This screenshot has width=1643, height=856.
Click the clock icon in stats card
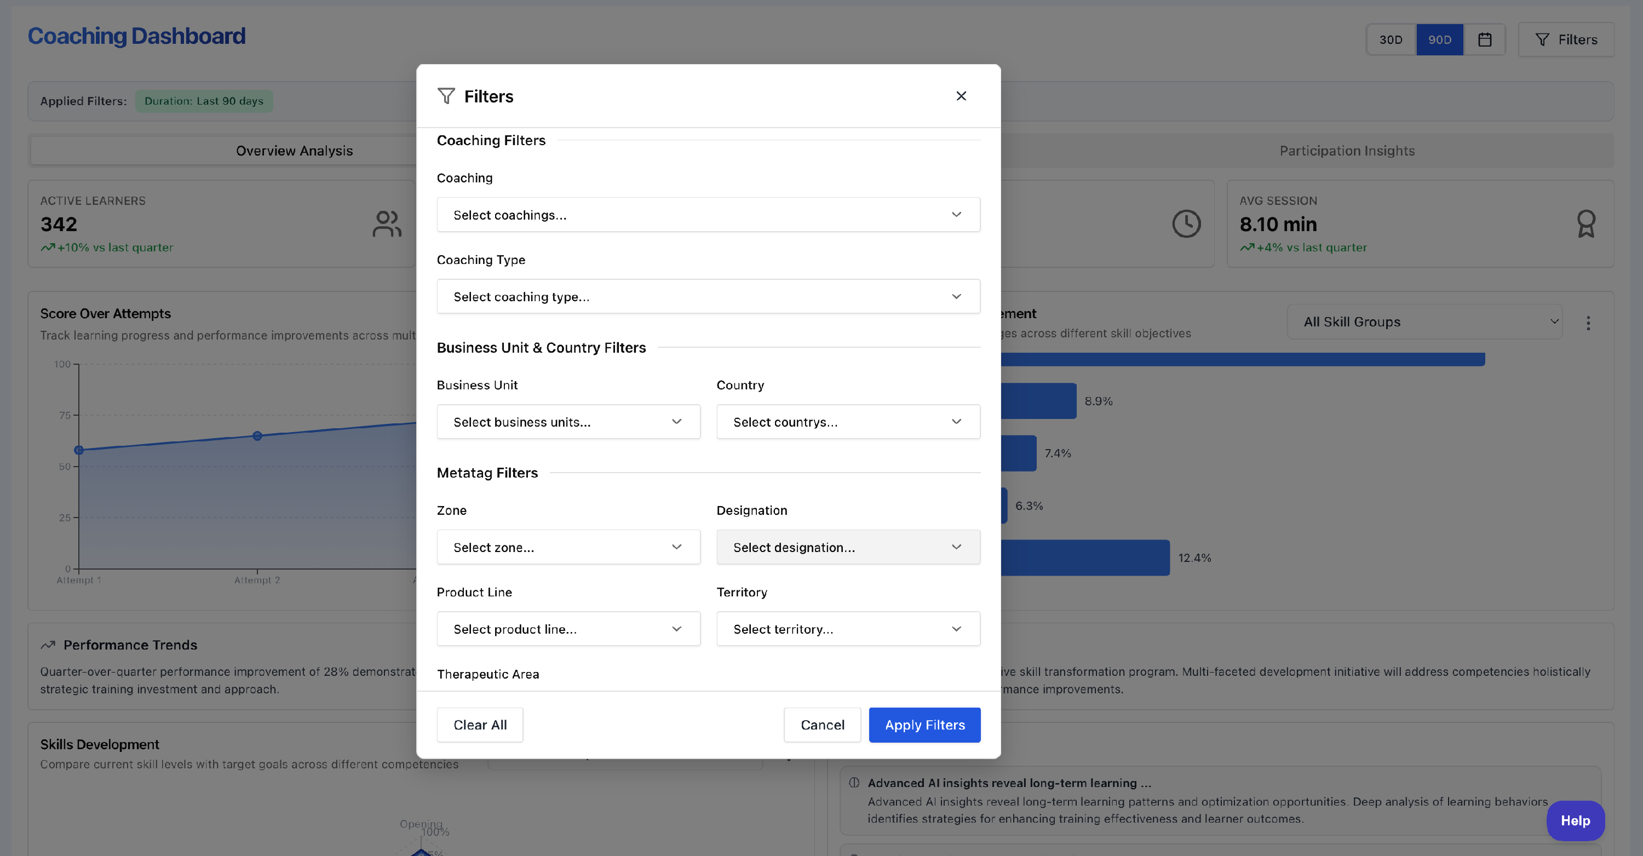1186,224
